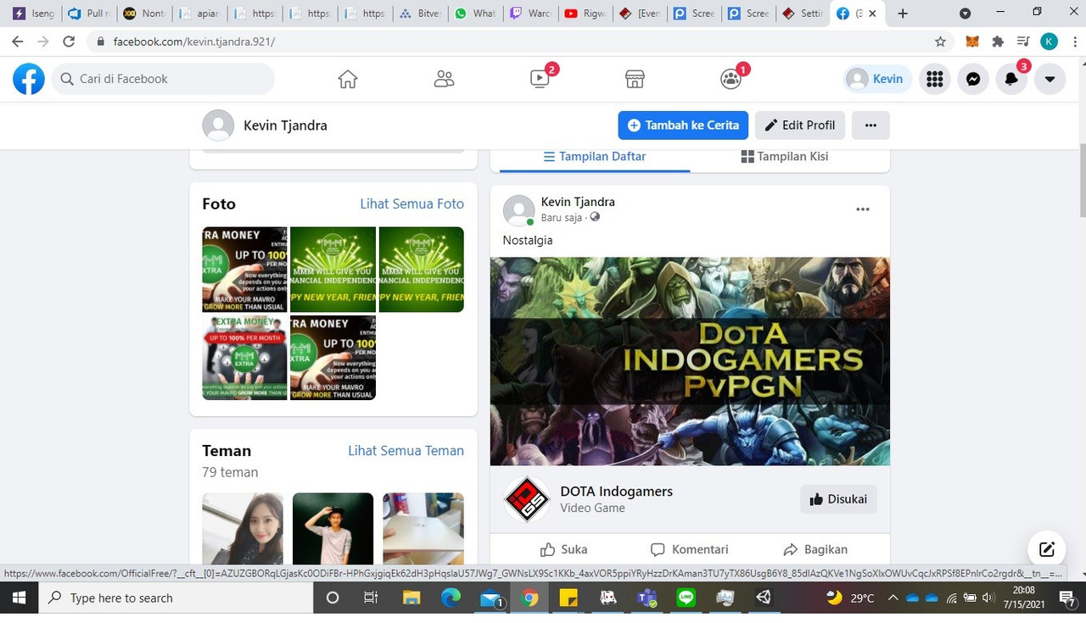This screenshot has width=1086, height=623.
Task: Open Lihat Semua Teman link
Action: click(406, 450)
